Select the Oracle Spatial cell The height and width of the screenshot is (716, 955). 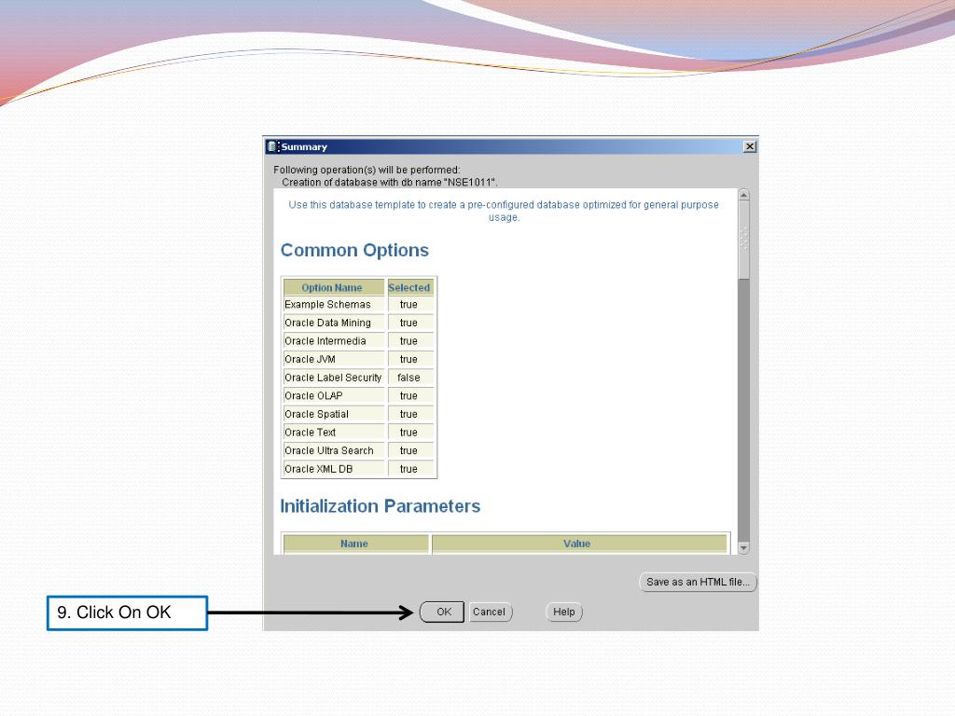pyautogui.click(x=334, y=414)
